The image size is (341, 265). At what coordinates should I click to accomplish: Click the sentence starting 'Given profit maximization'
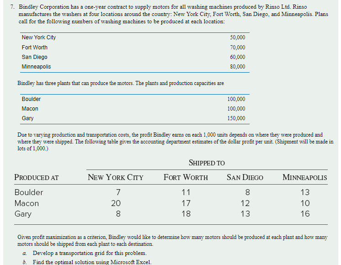click(172, 240)
